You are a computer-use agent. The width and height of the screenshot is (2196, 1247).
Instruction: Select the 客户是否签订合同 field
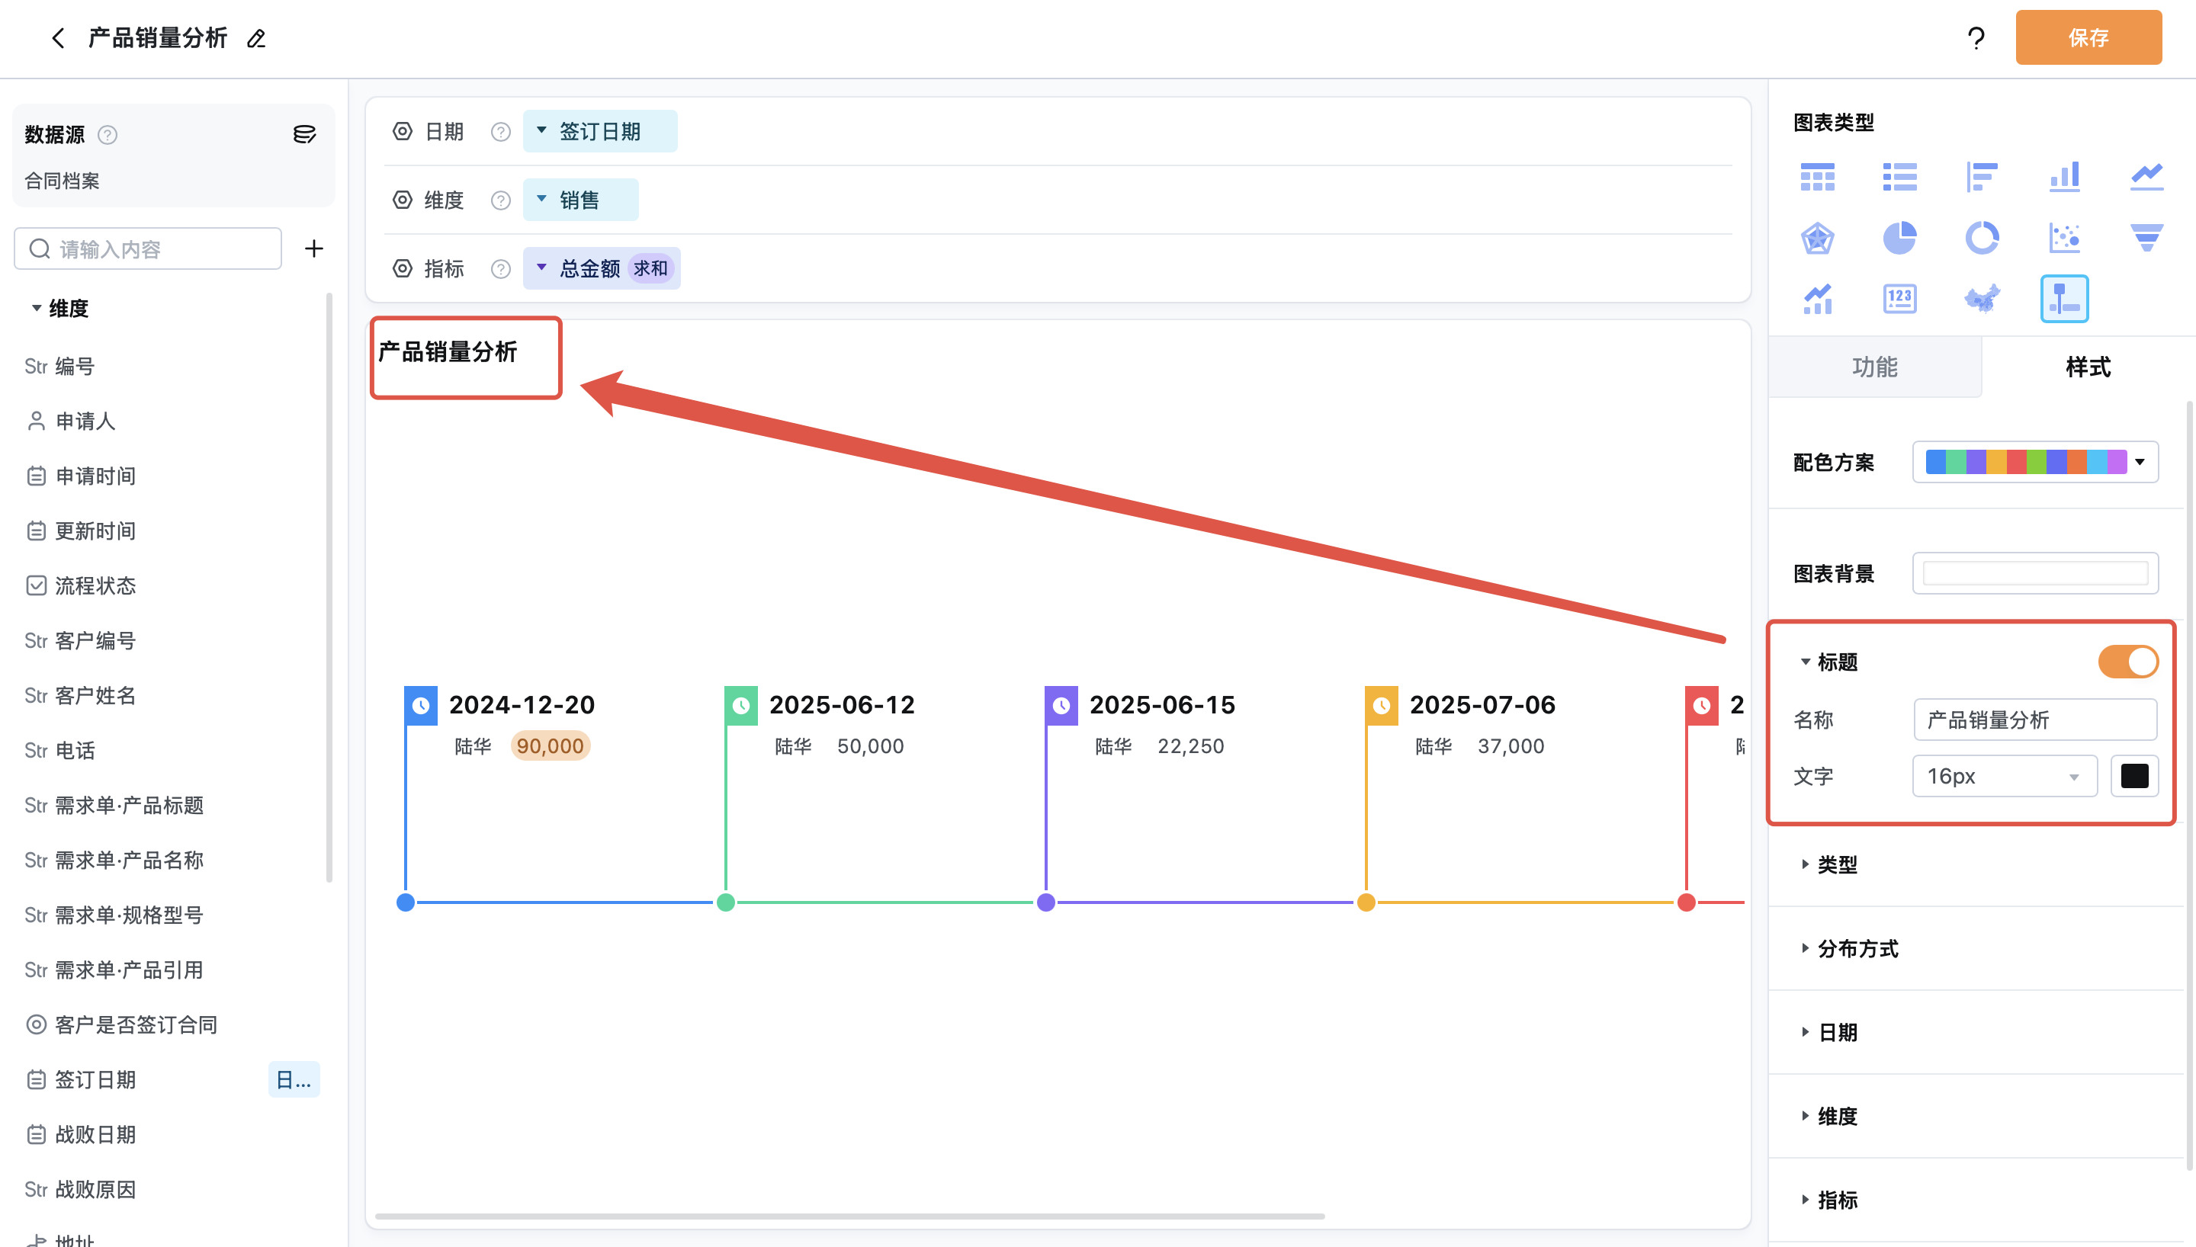[122, 1024]
